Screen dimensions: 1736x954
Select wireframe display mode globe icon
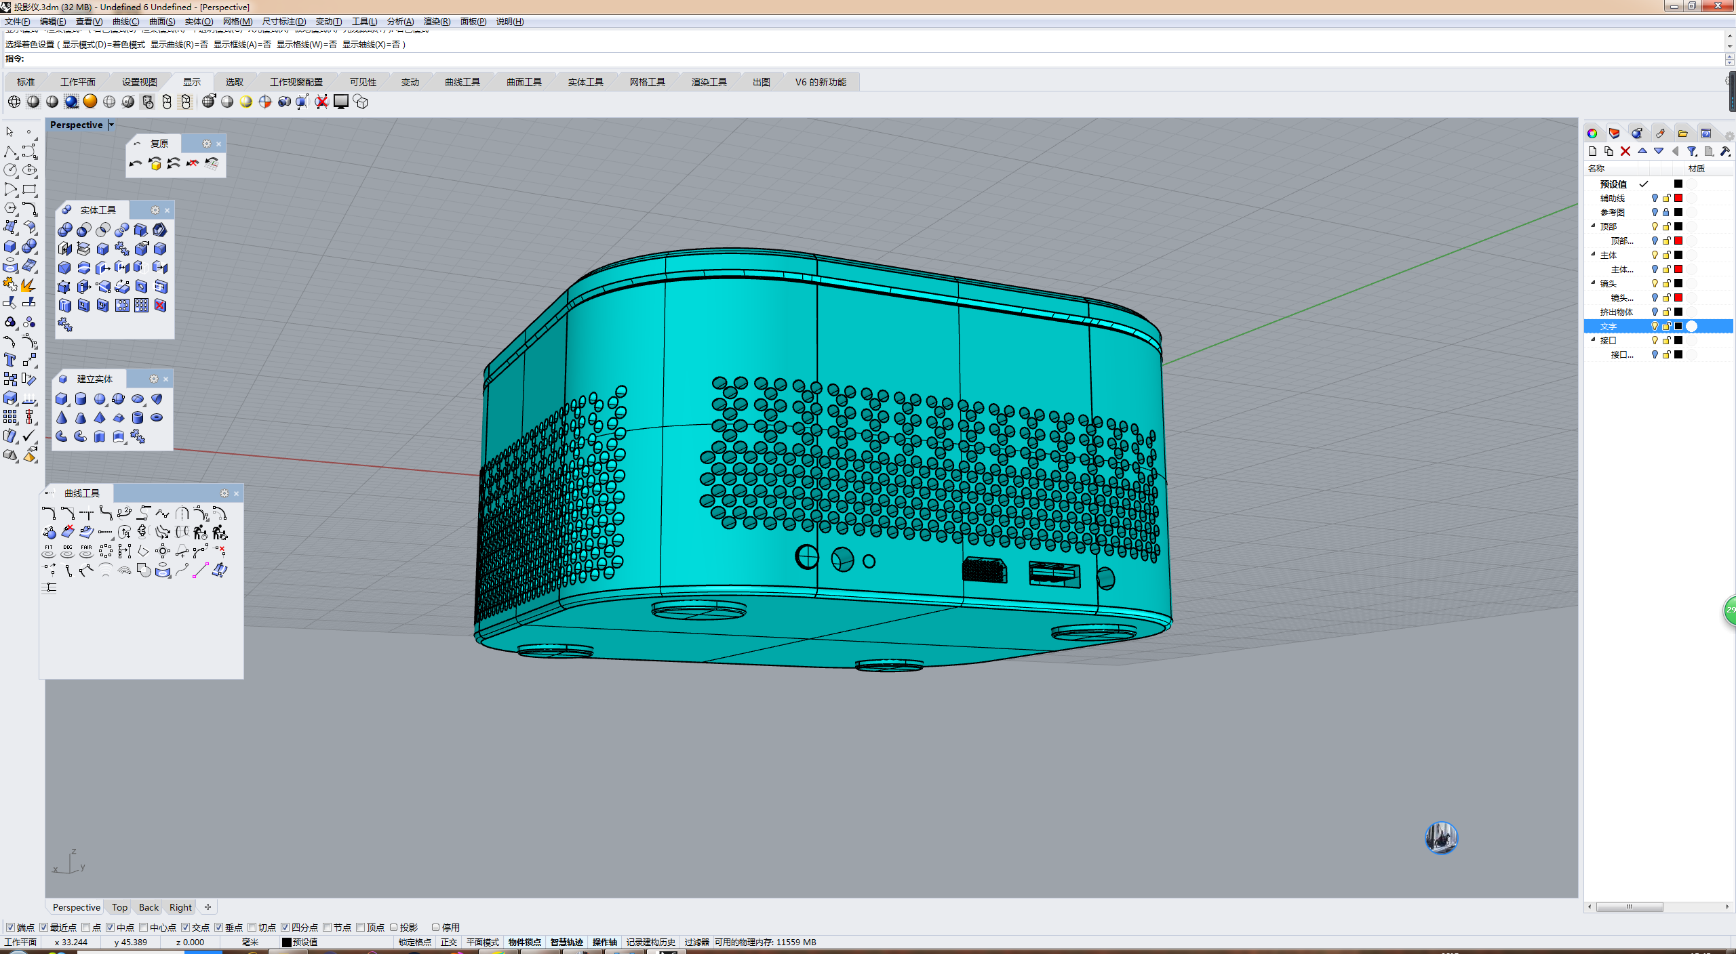point(14,102)
